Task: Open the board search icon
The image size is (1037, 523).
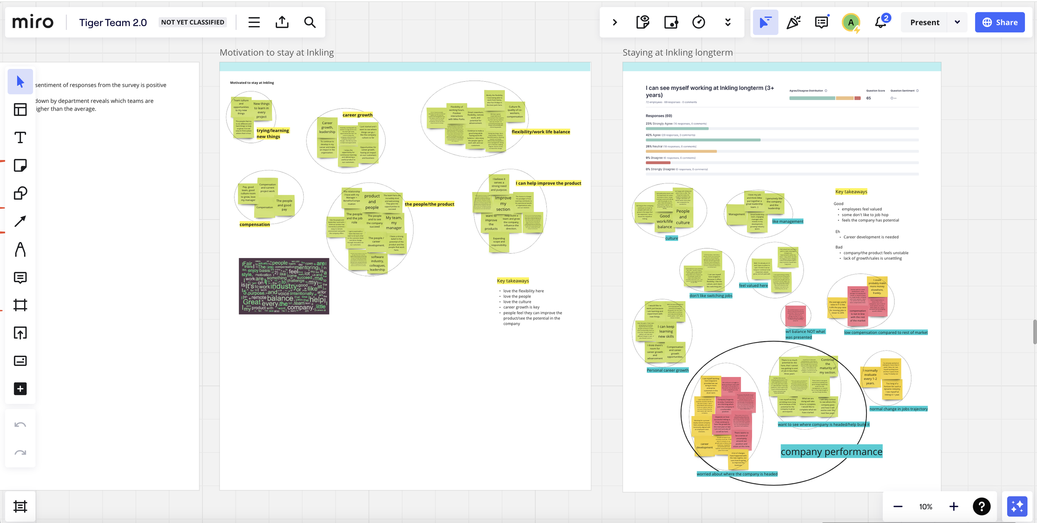Action: (310, 22)
